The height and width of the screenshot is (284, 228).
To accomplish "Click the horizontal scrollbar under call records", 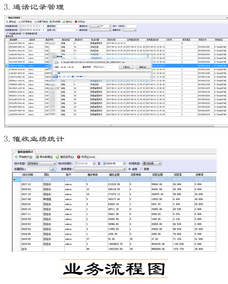I will click(111, 125).
